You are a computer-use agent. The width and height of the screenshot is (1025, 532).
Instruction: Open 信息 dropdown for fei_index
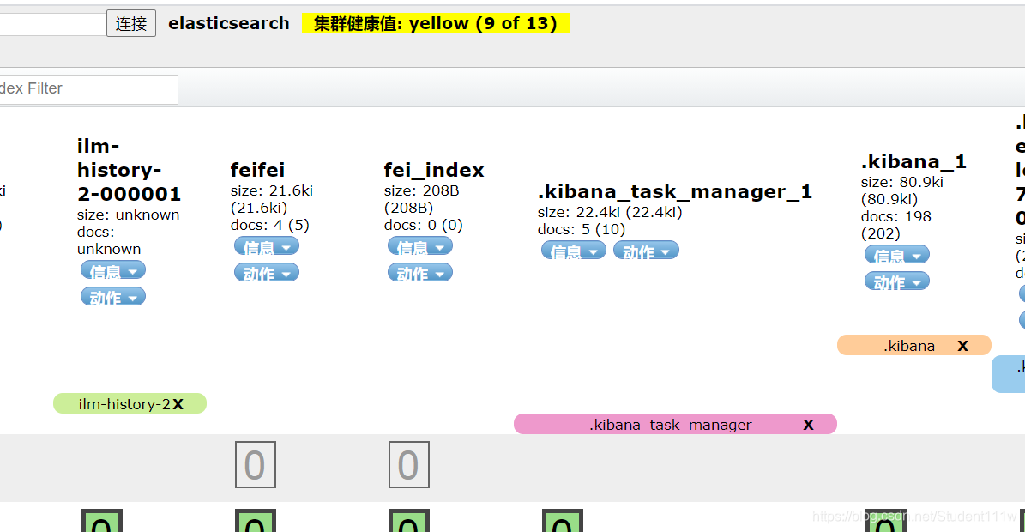(420, 246)
